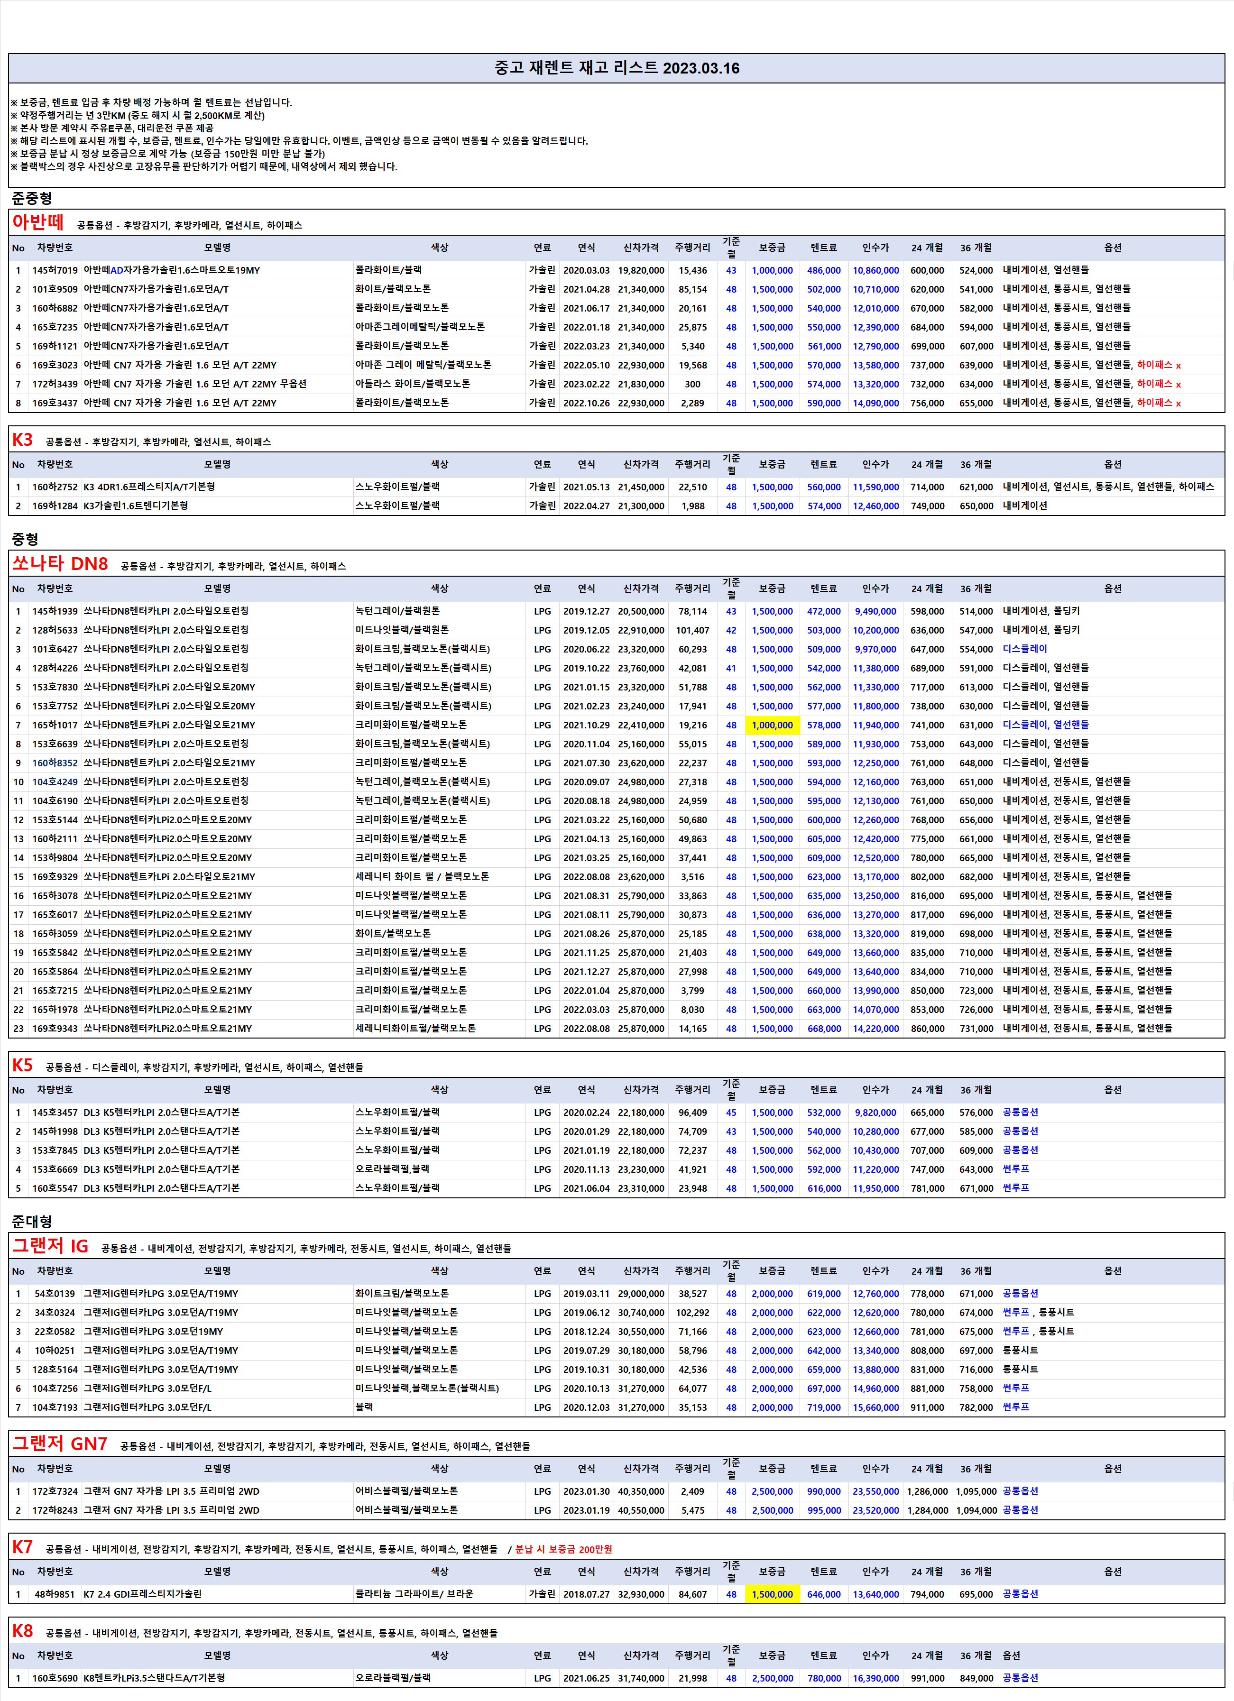Click the 인수가 value '9,820,000'
The height and width of the screenshot is (1701, 1234).
tap(875, 1113)
